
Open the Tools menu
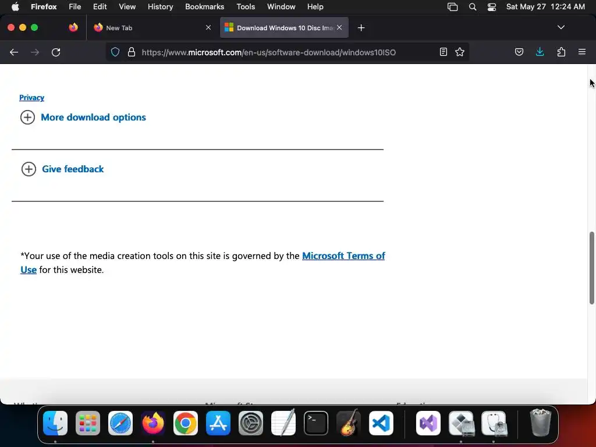pyautogui.click(x=246, y=7)
